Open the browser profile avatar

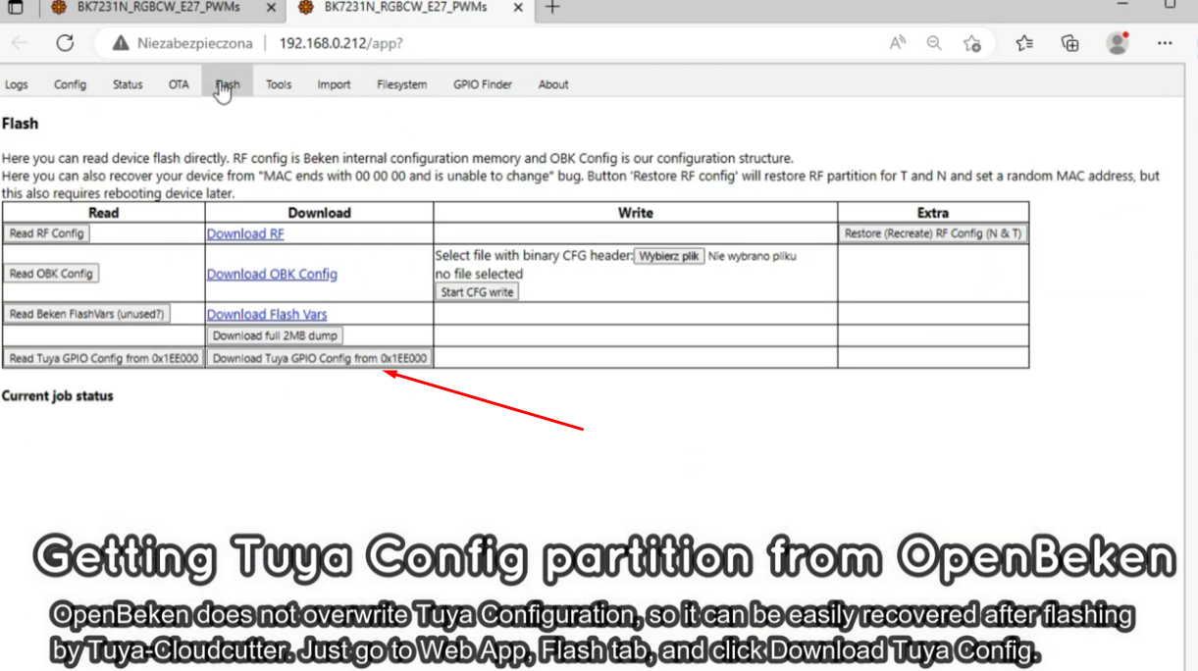[x=1118, y=43]
